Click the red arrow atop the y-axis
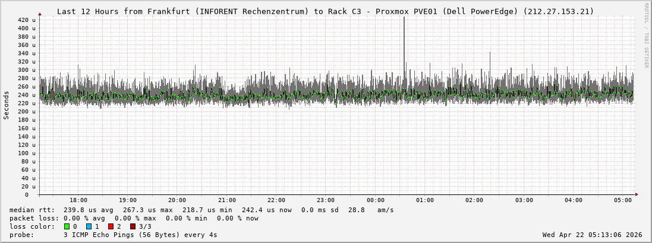The width and height of the screenshot is (652, 243). coord(40,14)
